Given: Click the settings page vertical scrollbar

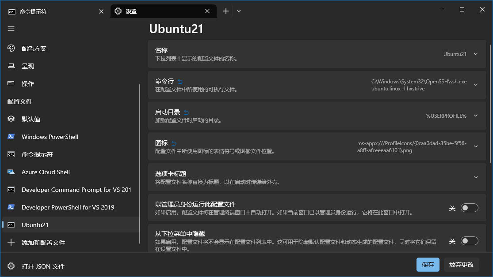Looking at the screenshot, I should [490, 104].
